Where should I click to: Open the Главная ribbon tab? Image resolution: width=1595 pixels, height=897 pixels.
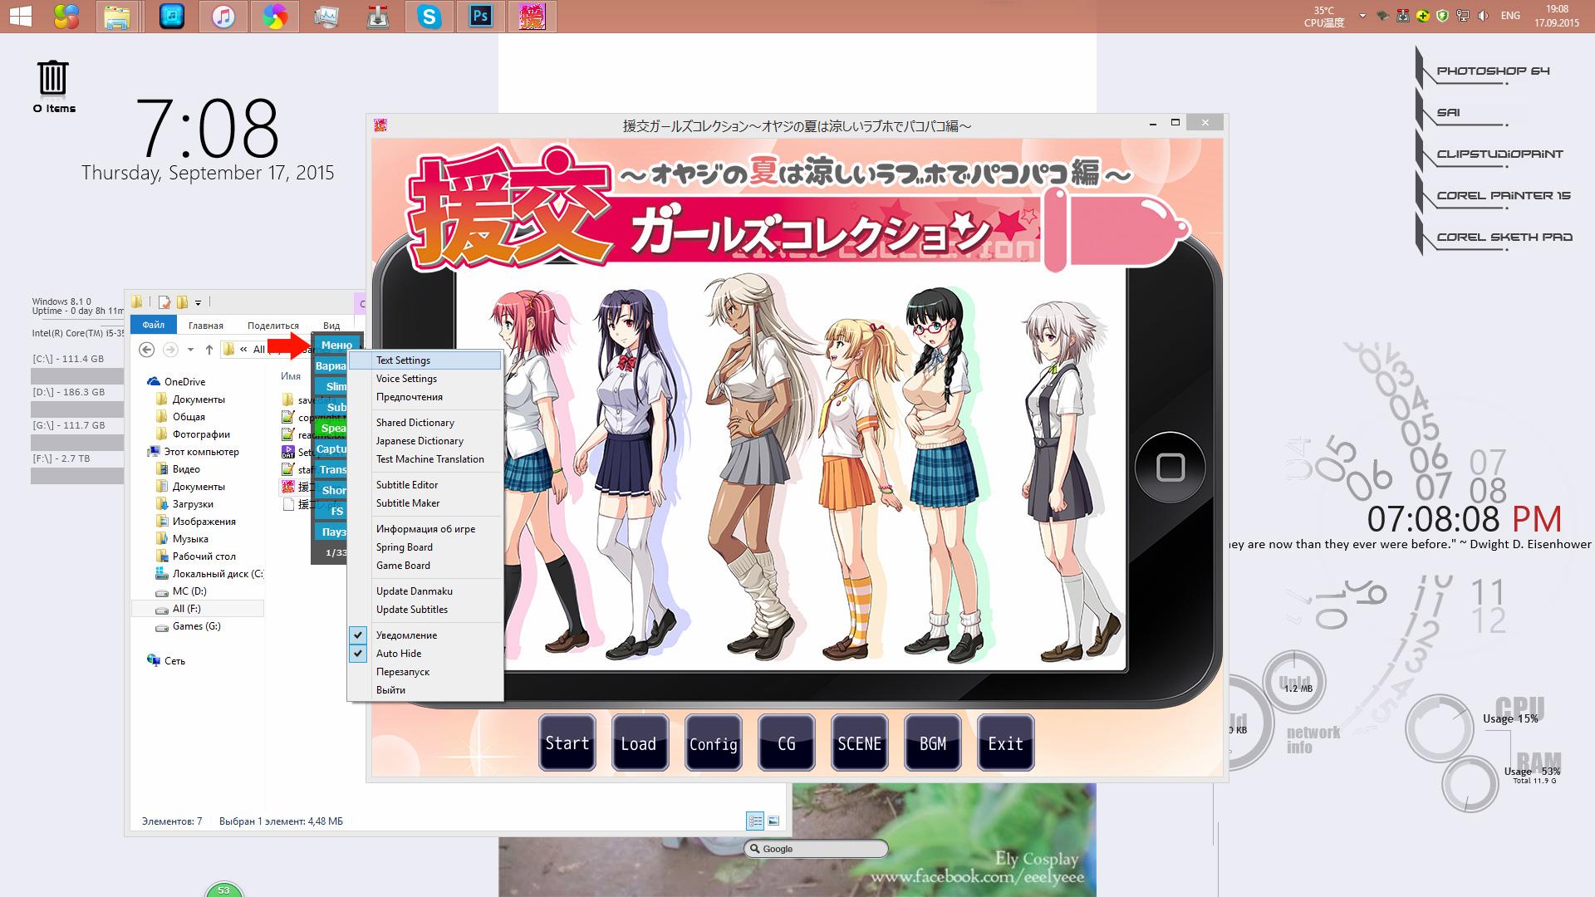coord(205,326)
